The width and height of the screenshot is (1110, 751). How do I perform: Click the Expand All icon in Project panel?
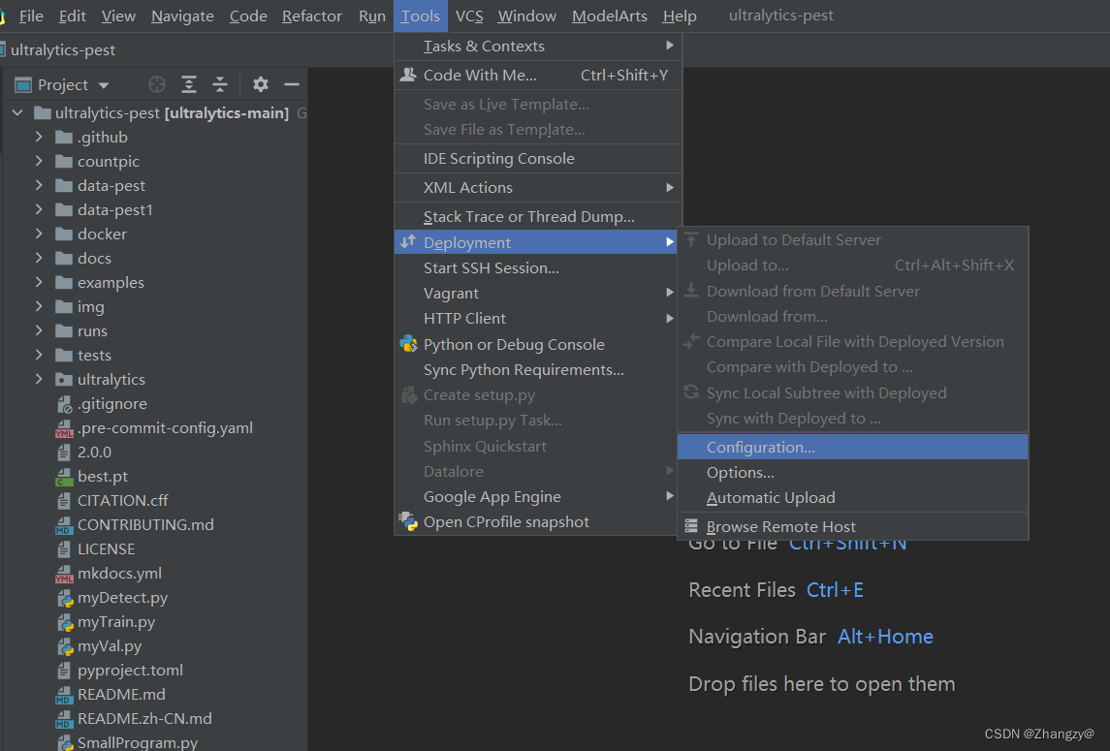[x=189, y=85]
